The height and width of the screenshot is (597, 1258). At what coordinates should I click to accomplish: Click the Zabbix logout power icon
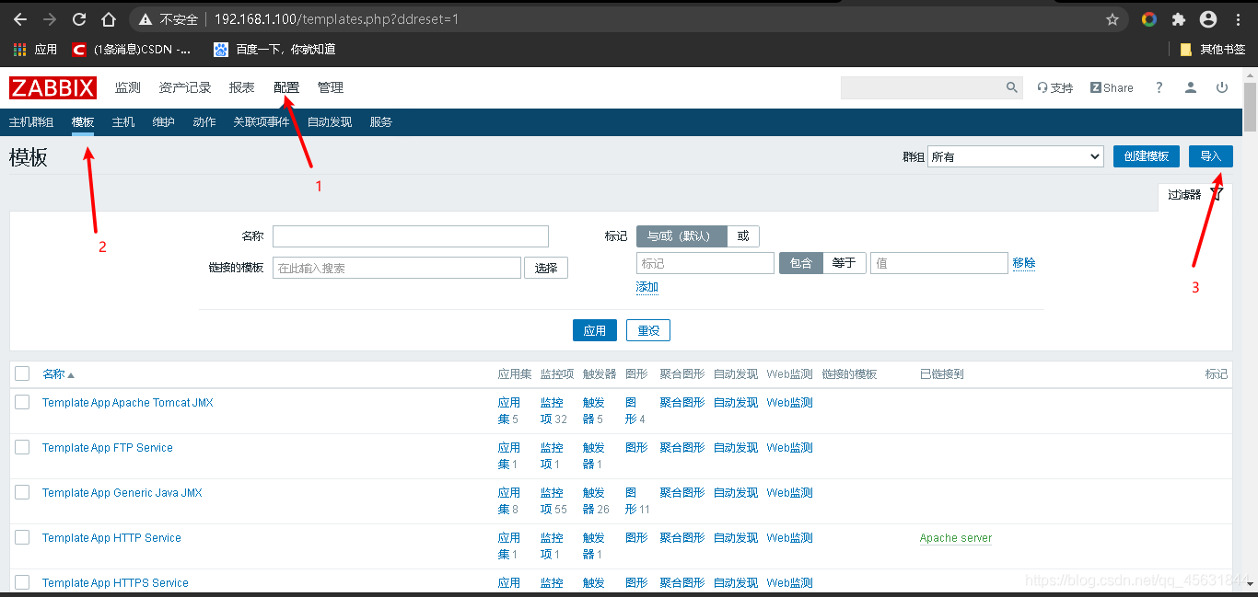point(1222,87)
